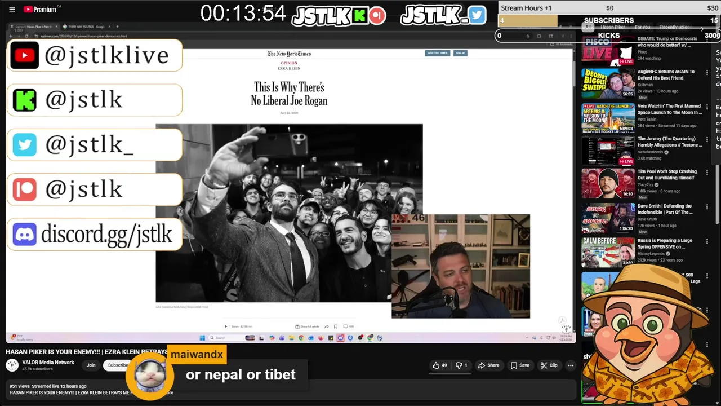The height and width of the screenshot is (406, 721).
Task: Open Russia Spring OFFENSIVE video by HistoryLegends
Action: (x=665, y=244)
